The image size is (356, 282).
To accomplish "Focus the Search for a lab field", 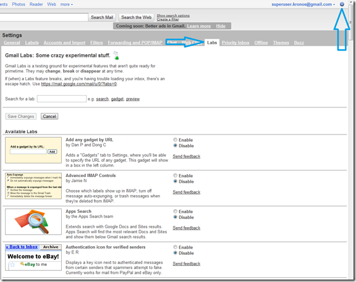I will click(62, 99).
